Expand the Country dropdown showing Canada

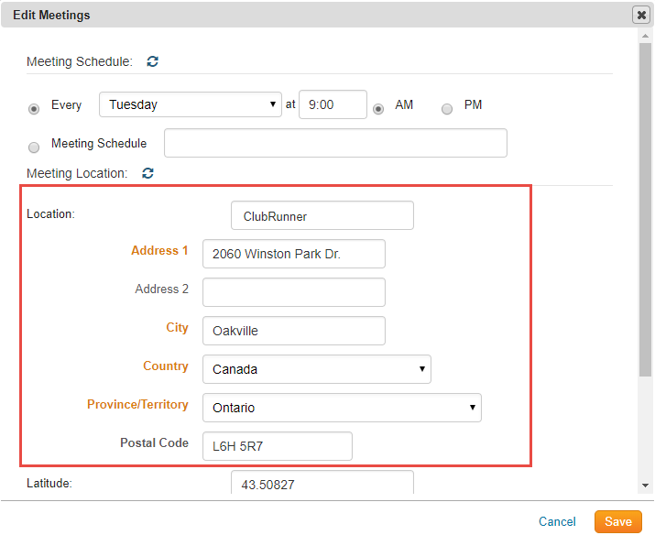coord(316,369)
